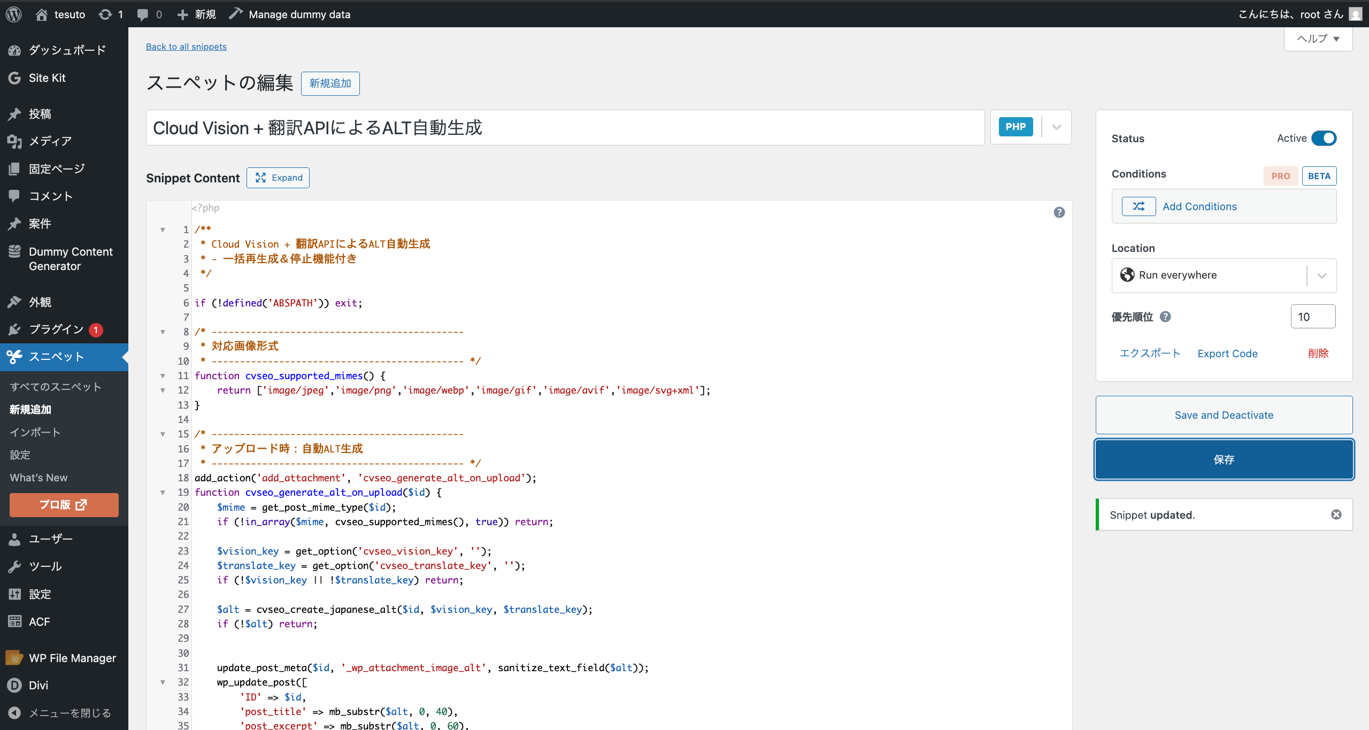The height and width of the screenshot is (730, 1369).
Task: Collapse code fold at line 11
Action: (x=163, y=376)
